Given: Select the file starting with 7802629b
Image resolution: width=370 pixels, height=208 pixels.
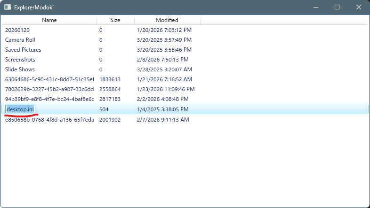Looking at the screenshot, I should tap(49, 89).
